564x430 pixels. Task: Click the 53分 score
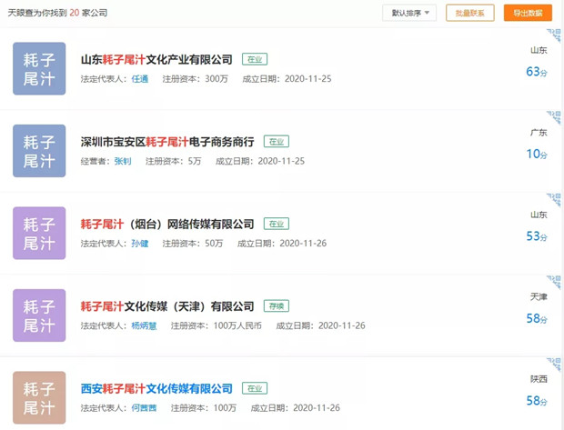tap(537, 236)
